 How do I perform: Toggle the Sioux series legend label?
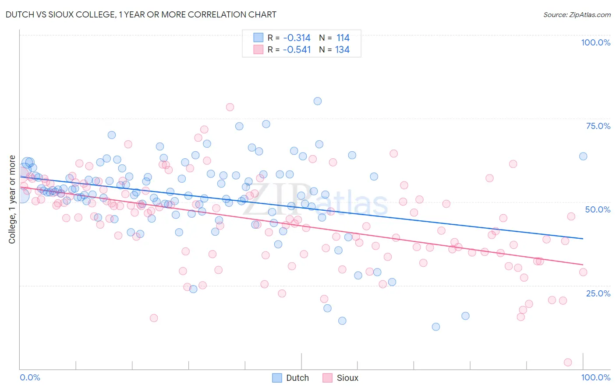[347, 378]
